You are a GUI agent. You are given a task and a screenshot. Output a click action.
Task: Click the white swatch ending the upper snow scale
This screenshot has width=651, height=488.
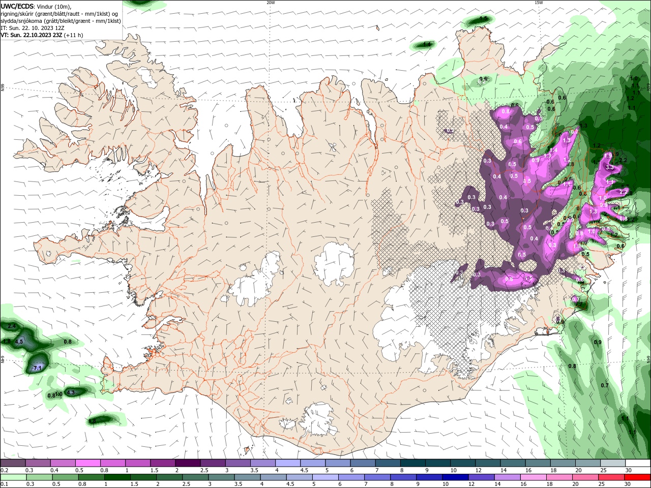pyautogui.click(x=638, y=463)
